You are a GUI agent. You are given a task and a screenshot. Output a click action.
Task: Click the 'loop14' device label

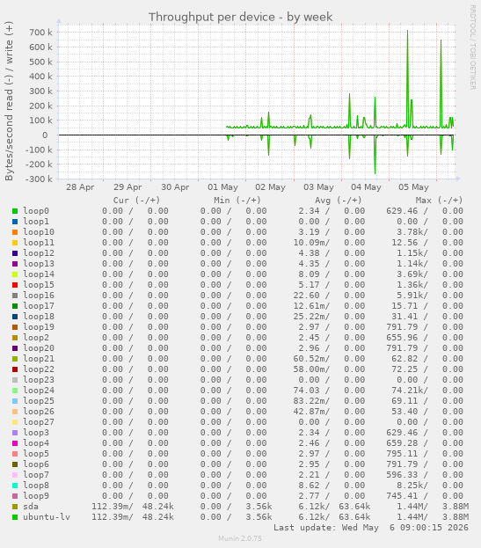[x=39, y=274]
